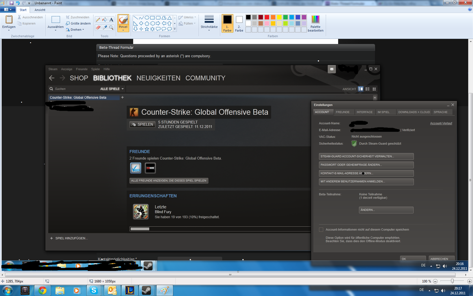Select the Text tool
The width and height of the screenshot is (473, 296).
111,19
